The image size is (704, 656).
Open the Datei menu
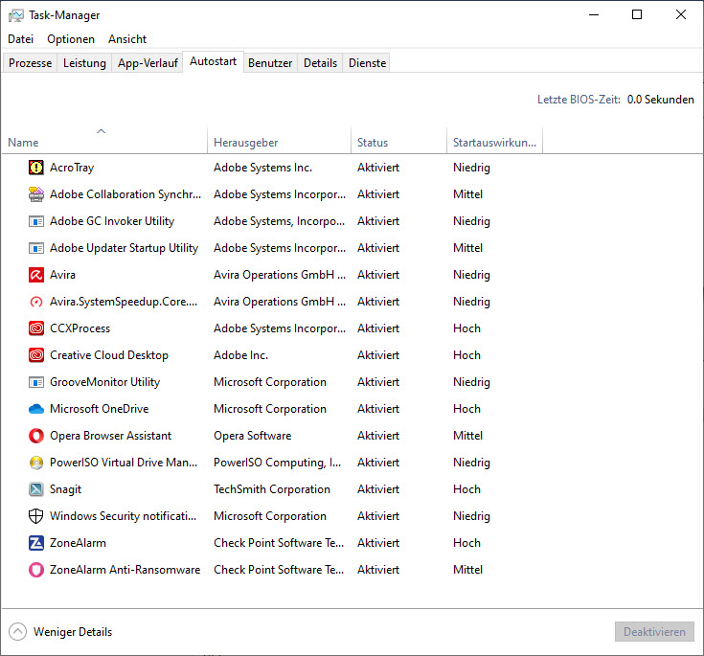point(21,39)
